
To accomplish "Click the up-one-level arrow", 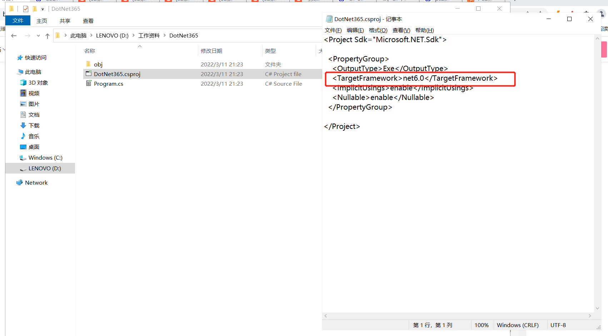I will click(48, 35).
